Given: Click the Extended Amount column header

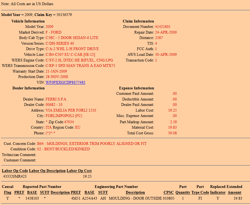Looking at the screenshot, I should (234, 193).
